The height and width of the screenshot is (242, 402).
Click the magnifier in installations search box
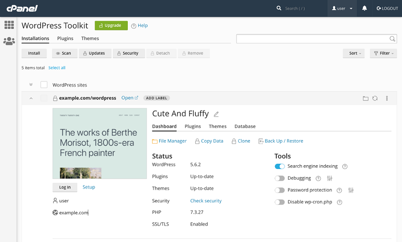392,39
